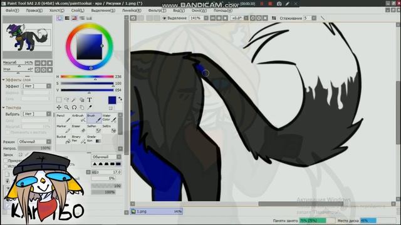Pause the Bandicam recording

262,4
